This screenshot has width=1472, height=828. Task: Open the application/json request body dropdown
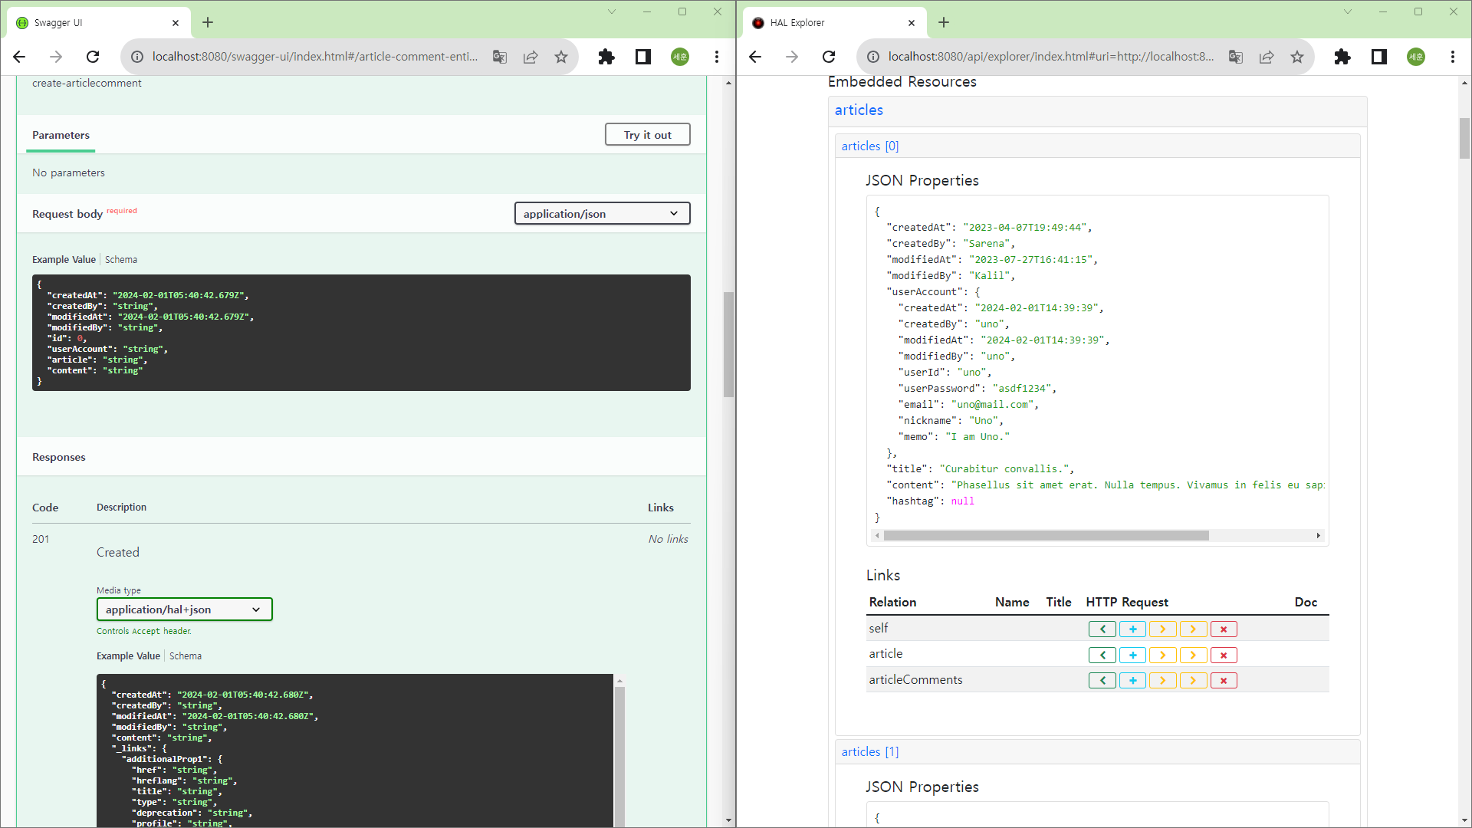(602, 214)
